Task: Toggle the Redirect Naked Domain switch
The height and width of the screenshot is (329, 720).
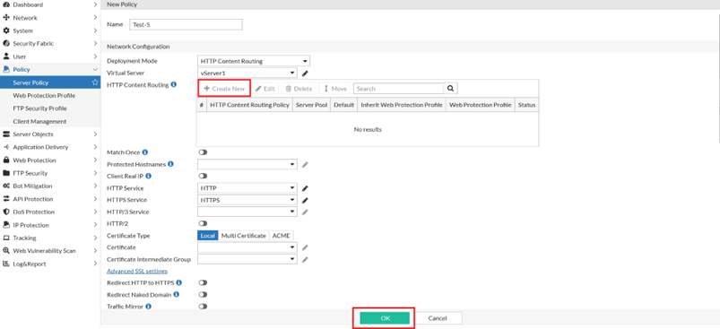Action: (203, 295)
